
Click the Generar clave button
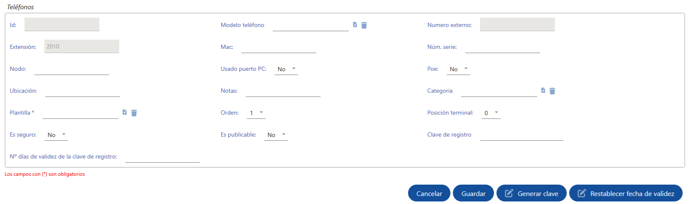click(532, 193)
